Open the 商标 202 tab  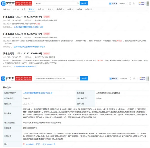click(41, 9)
